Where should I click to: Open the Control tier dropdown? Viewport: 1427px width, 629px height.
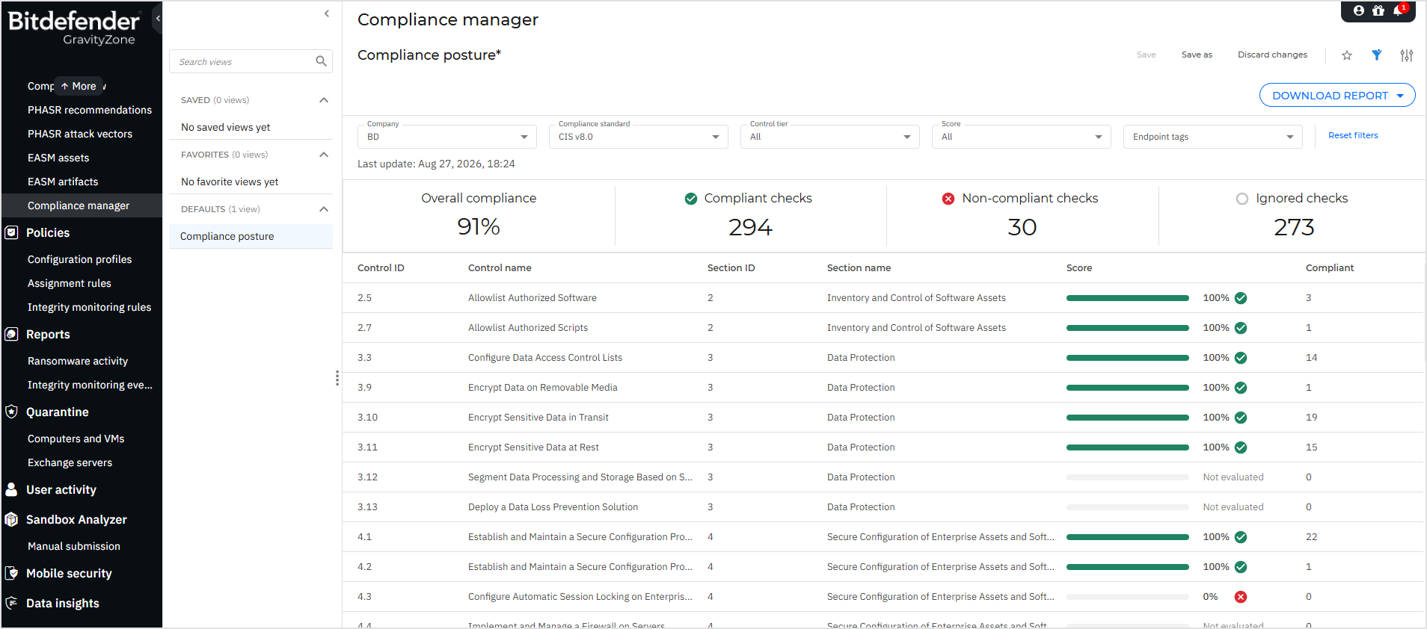(x=830, y=137)
